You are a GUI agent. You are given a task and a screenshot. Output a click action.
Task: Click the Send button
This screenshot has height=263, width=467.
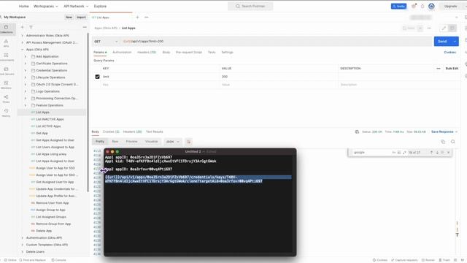[442, 42]
